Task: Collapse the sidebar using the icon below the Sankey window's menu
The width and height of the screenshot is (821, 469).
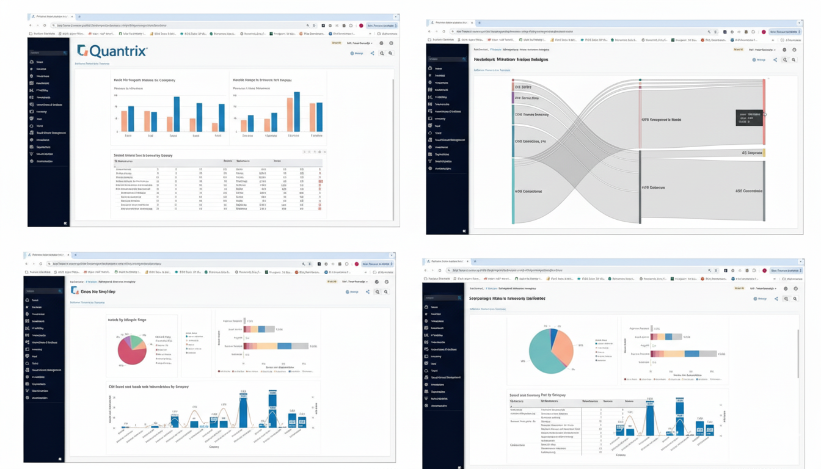Action: click(464, 231)
